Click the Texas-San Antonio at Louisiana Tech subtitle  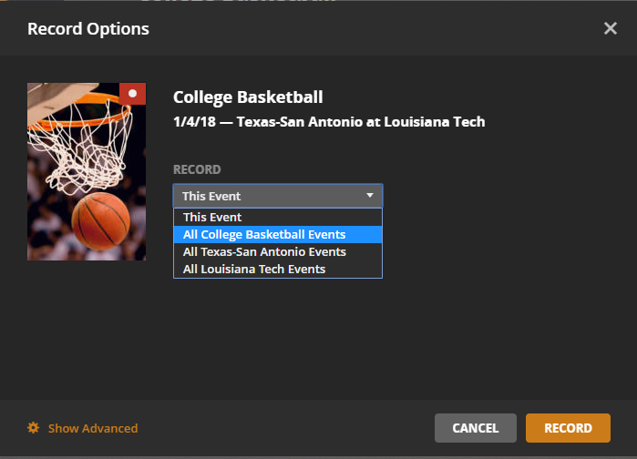[x=361, y=121]
